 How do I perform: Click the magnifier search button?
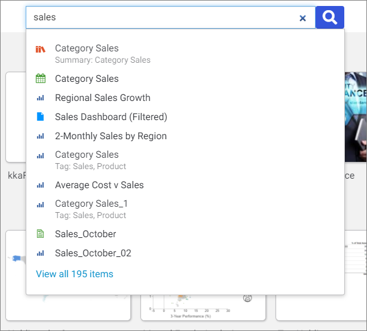329,17
